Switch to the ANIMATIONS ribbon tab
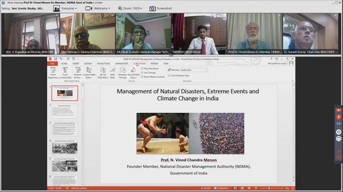Screen dimensions: 343x192 point(122,63)
